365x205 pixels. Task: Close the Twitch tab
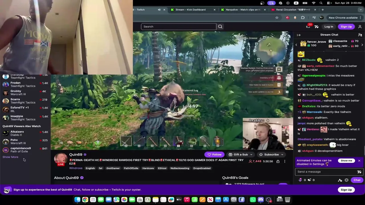(x=164, y=10)
